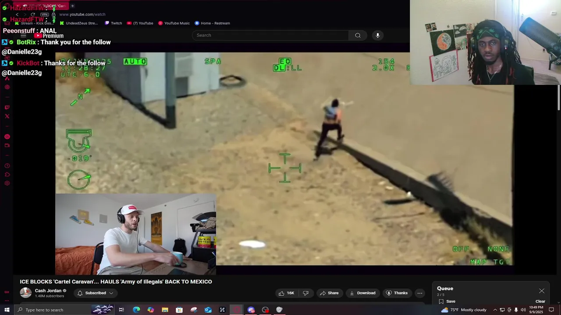Screen dimensions: 561x315
Task: Open Cash Jordan channel avatar
Action: [25, 293]
